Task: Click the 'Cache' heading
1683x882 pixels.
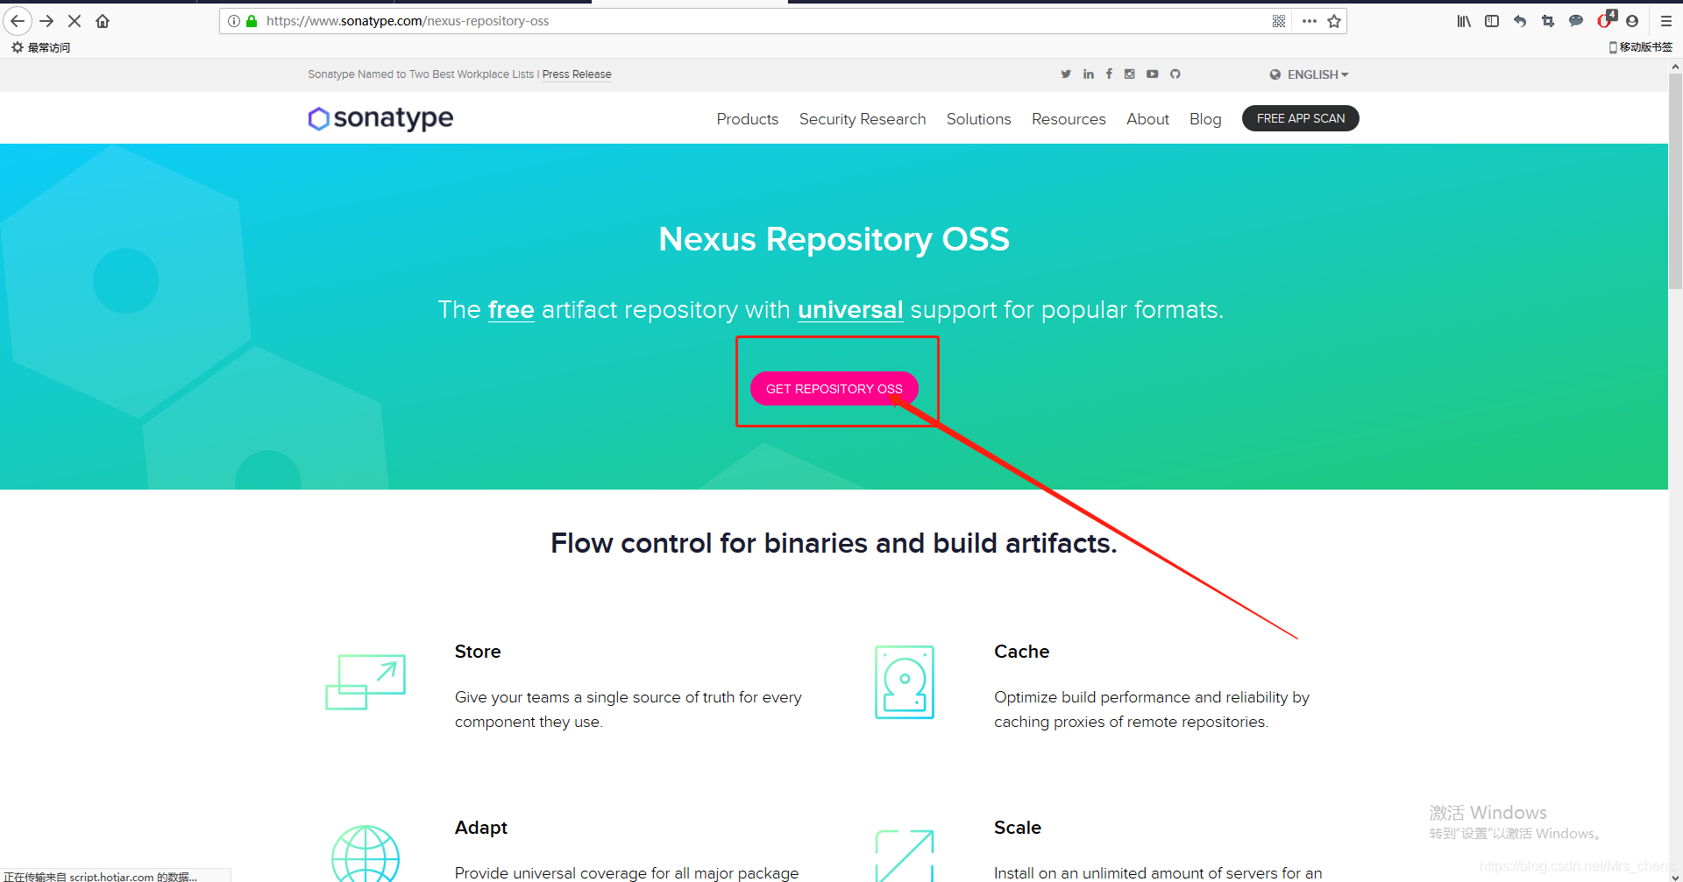Action: click(x=1021, y=652)
